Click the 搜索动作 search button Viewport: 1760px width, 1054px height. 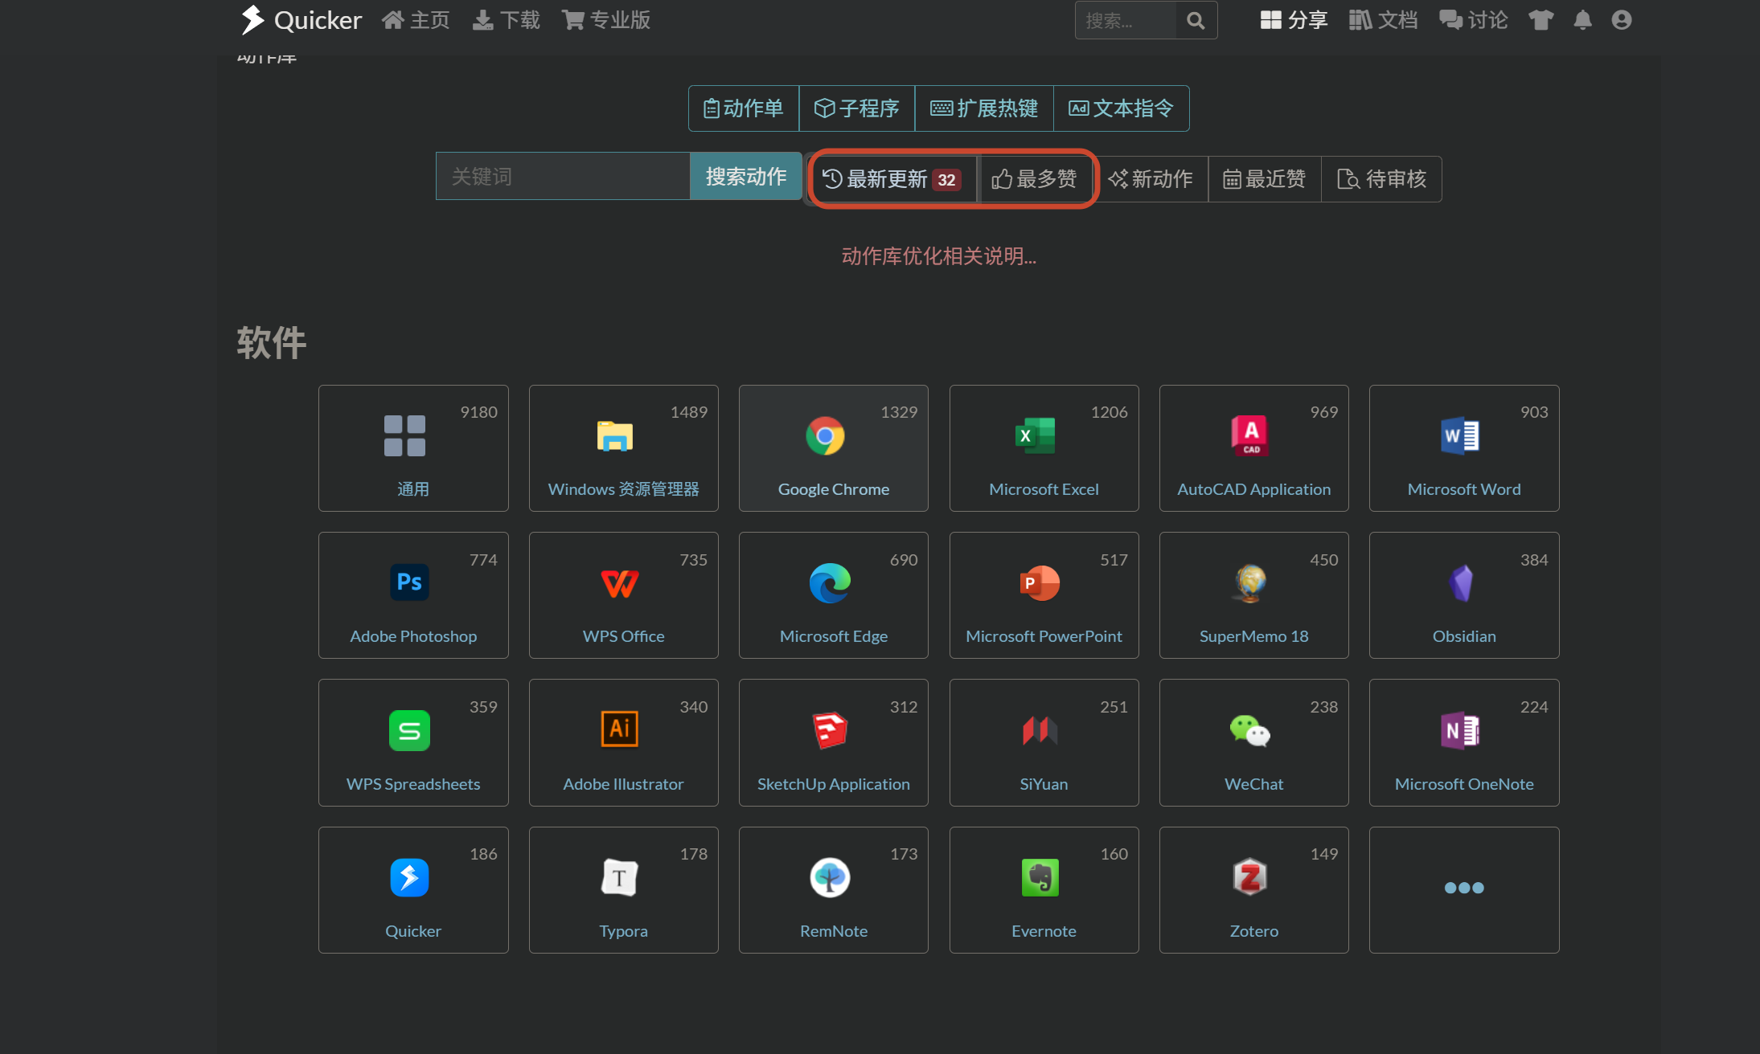coord(746,176)
